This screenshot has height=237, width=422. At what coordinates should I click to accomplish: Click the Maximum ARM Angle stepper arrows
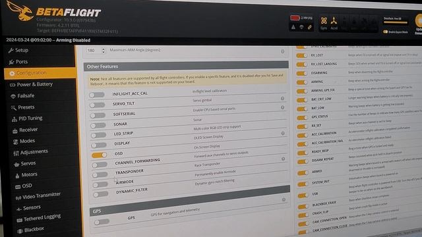(104, 50)
